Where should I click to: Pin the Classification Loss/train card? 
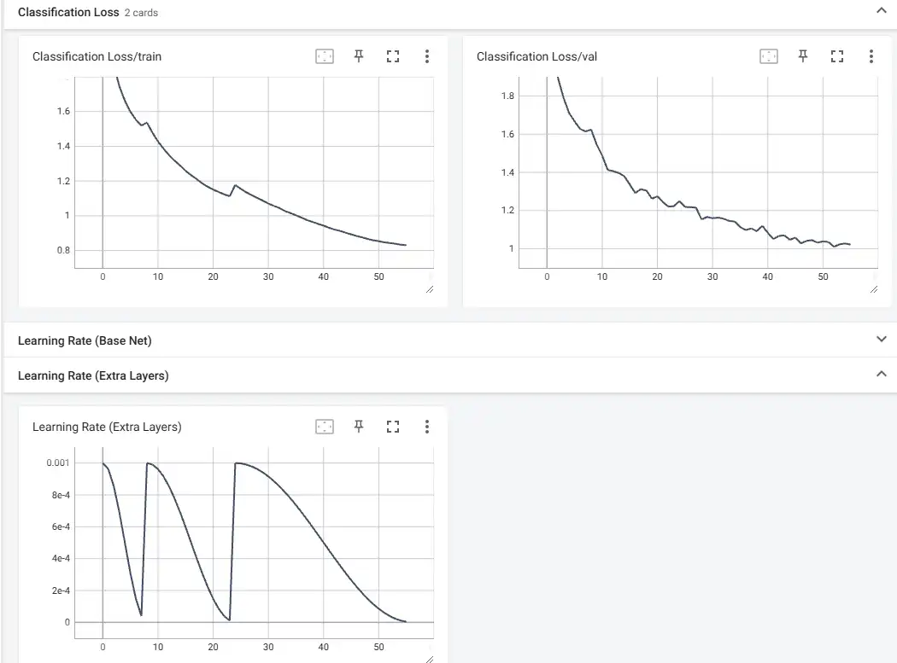coord(359,56)
